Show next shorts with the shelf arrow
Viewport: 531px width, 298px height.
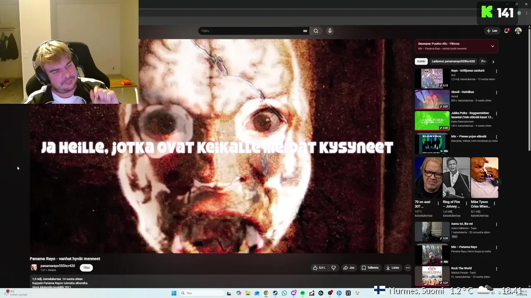tap(497, 182)
